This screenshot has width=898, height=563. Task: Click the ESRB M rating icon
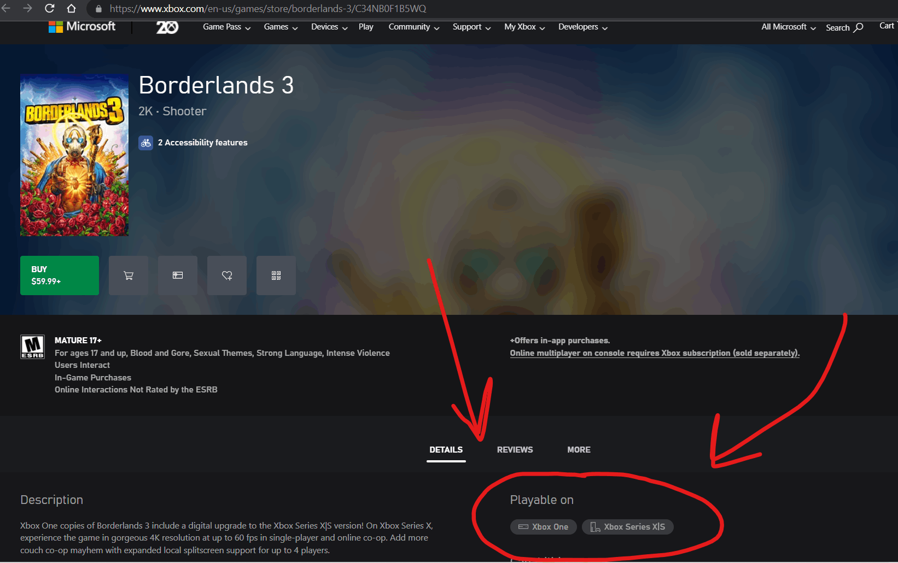32,347
